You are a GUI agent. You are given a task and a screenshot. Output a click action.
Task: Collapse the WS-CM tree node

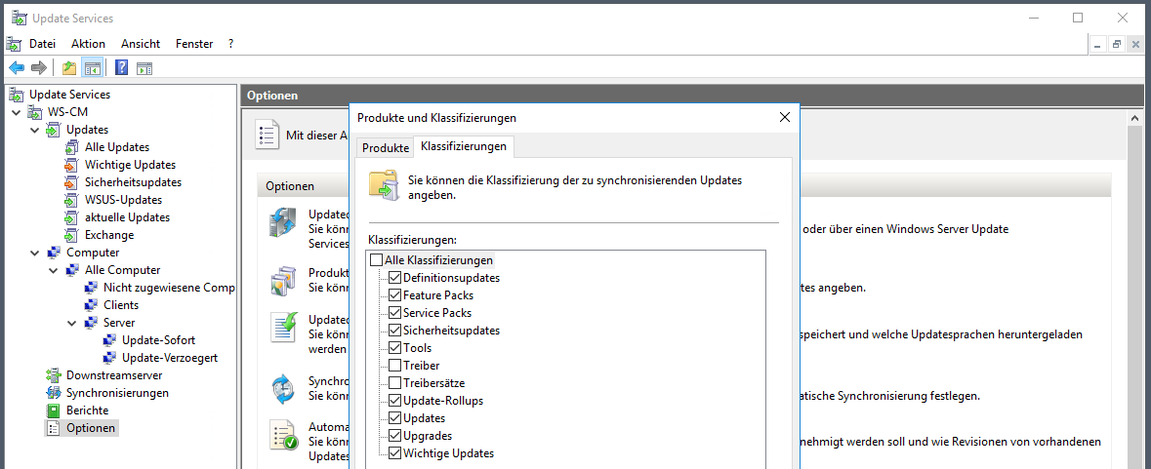point(17,112)
